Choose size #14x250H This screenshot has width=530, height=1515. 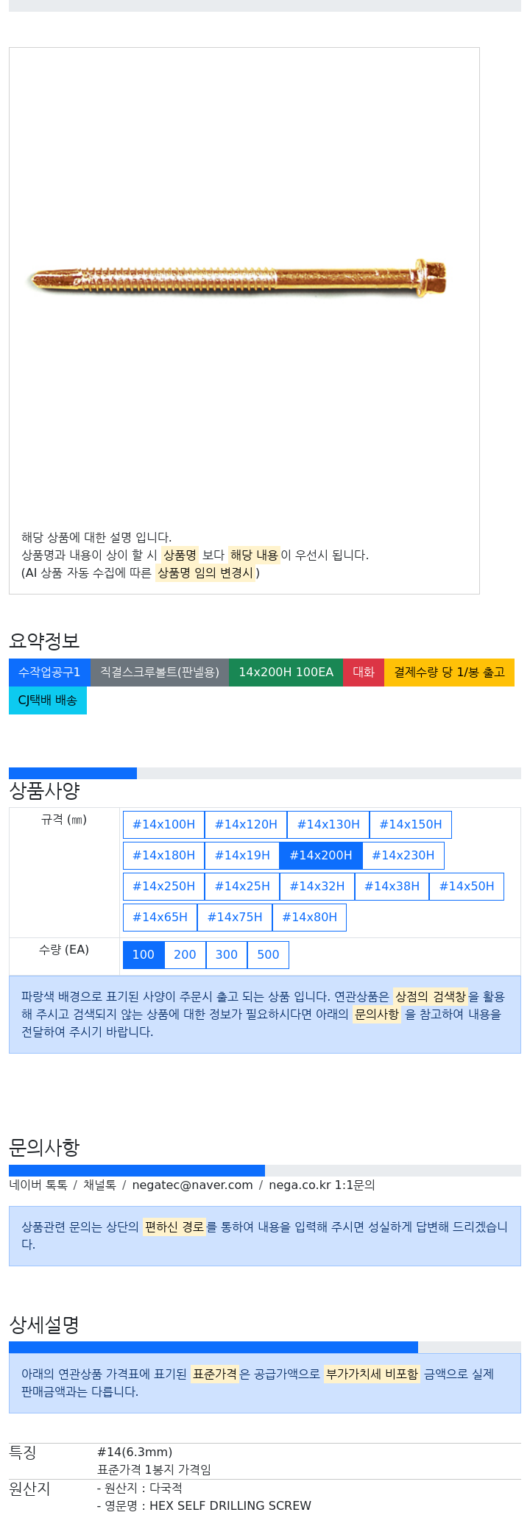[x=163, y=887]
